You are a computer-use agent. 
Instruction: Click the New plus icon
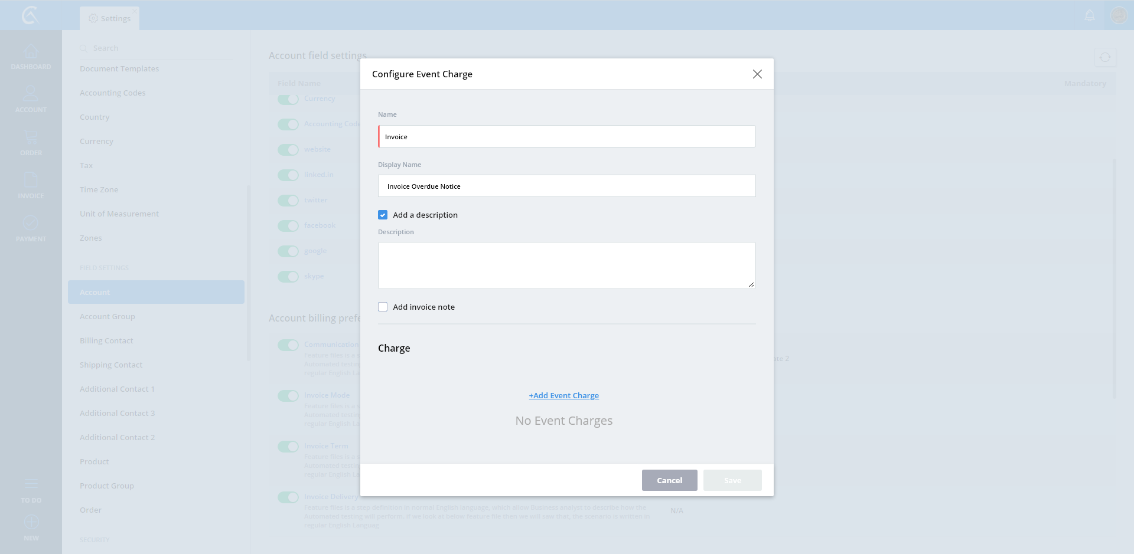coord(31,523)
